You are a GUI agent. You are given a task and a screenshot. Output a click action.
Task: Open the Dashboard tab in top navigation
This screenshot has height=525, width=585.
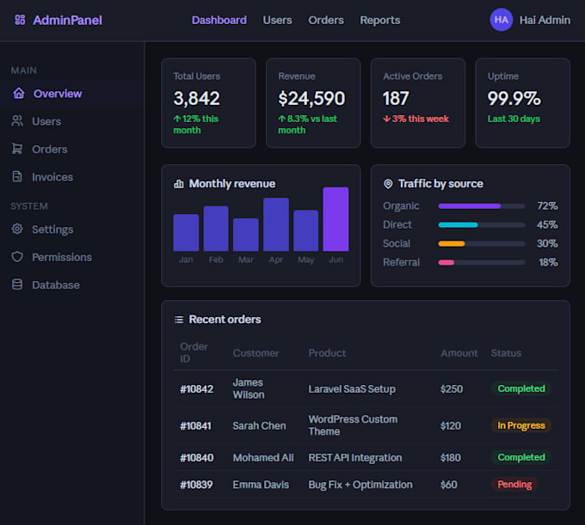[219, 20]
